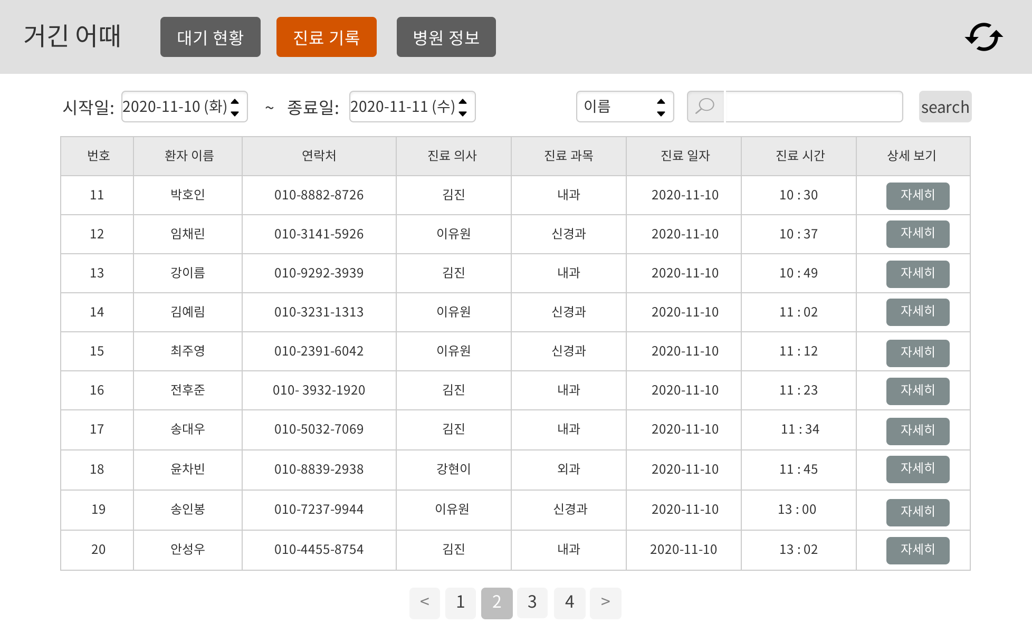Select the 진료 기록 tab
This screenshot has height=633, width=1032.
(326, 37)
